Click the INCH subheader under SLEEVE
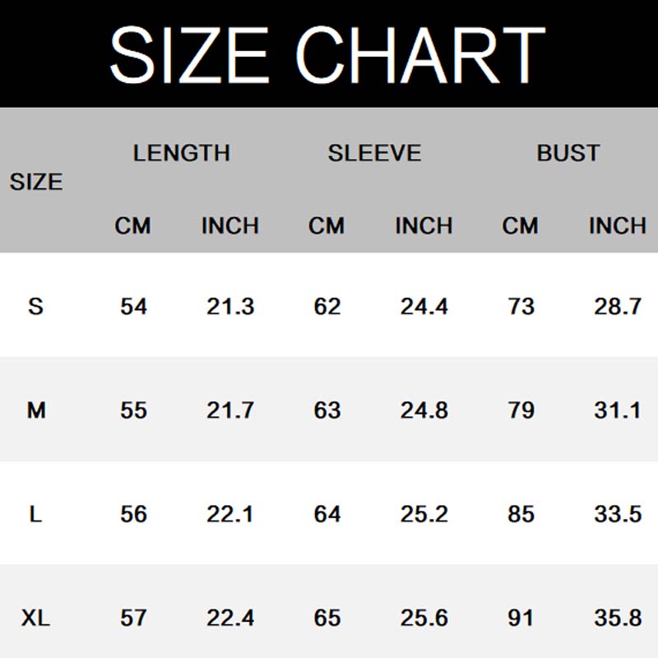658x658 pixels. [x=424, y=225]
